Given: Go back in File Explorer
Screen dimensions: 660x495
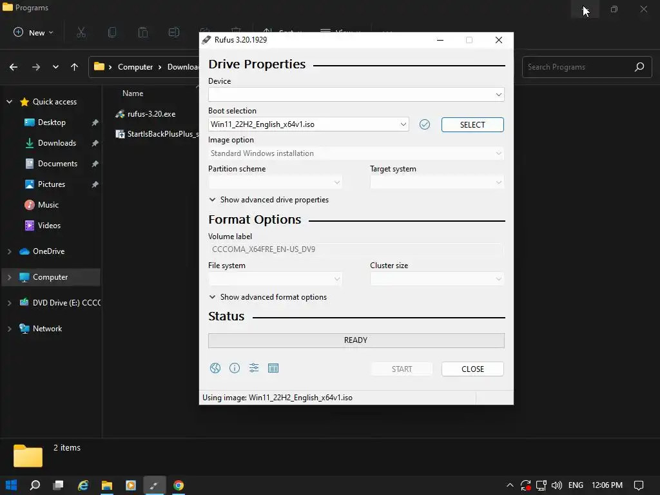Looking at the screenshot, I should [14, 67].
